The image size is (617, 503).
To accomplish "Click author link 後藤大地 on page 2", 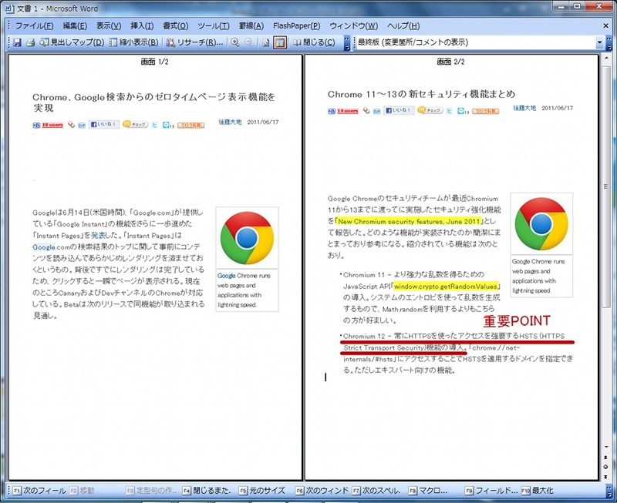I will pos(525,108).
